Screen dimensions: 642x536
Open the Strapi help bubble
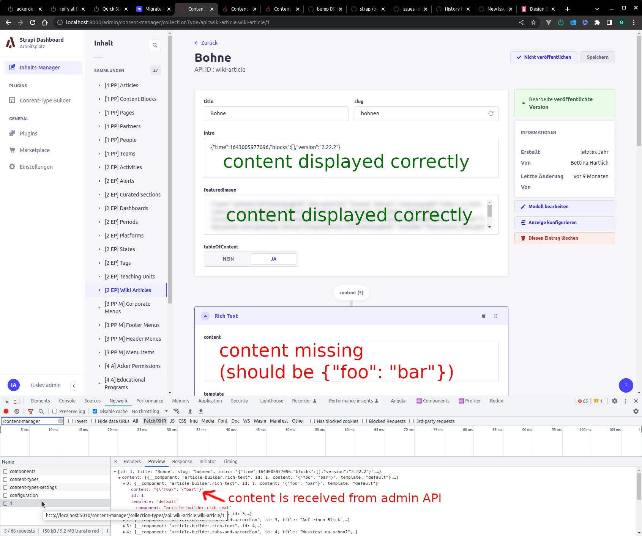point(626,385)
